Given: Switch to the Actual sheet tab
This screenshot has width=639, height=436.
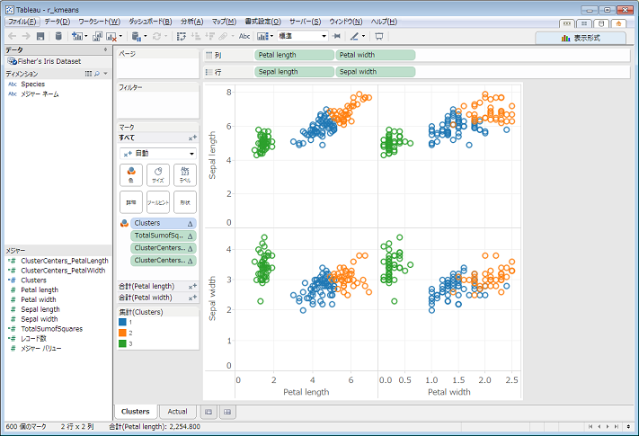Looking at the screenshot, I should 178,412.
